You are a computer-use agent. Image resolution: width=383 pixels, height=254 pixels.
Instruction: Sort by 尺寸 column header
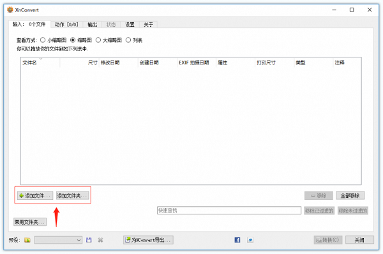79,63
